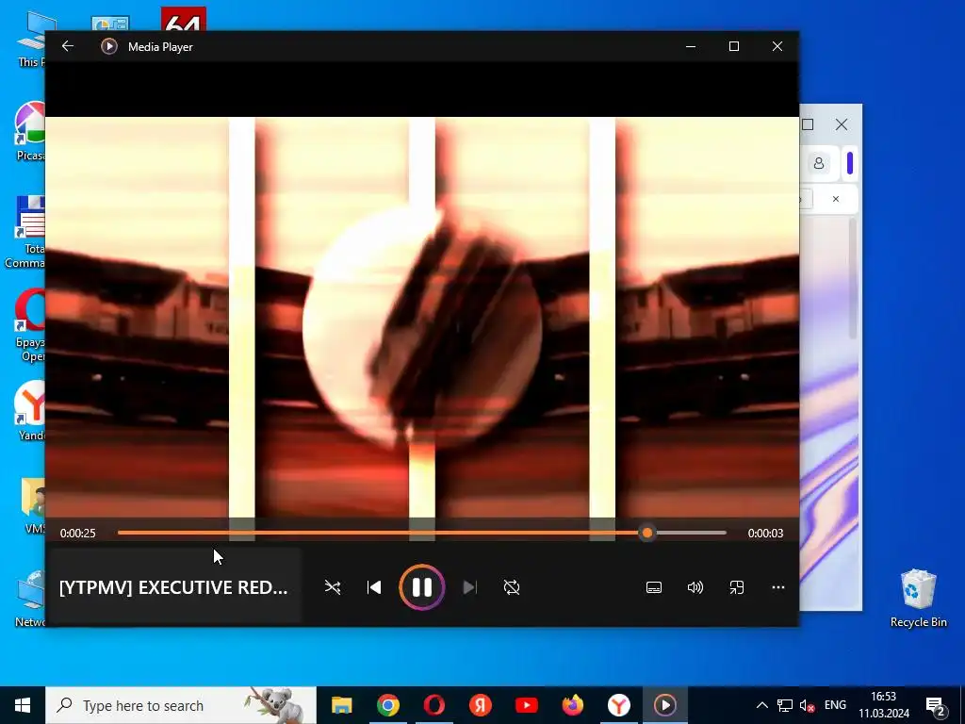Select Picasa desktop shortcut
The image size is (965, 724).
[29, 131]
